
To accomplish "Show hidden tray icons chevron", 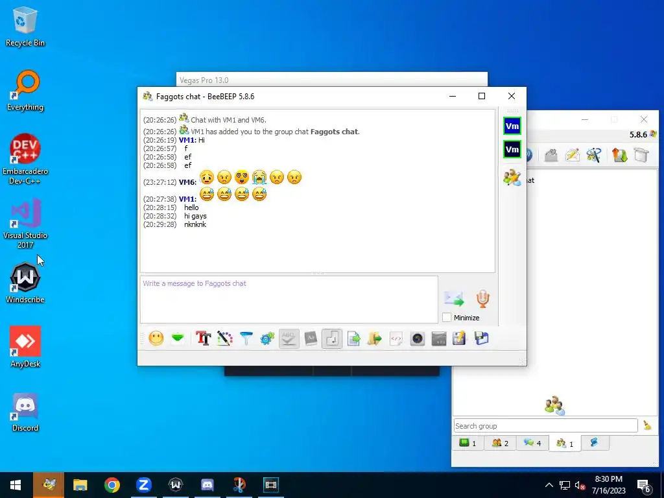I will (549, 485).
